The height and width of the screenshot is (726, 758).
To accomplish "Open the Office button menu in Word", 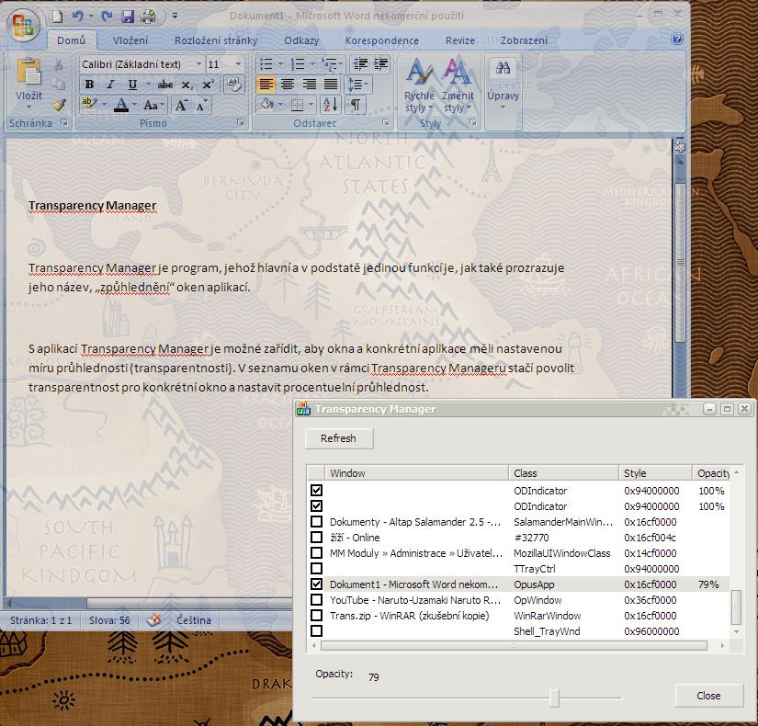I will [x=23, y=25].
